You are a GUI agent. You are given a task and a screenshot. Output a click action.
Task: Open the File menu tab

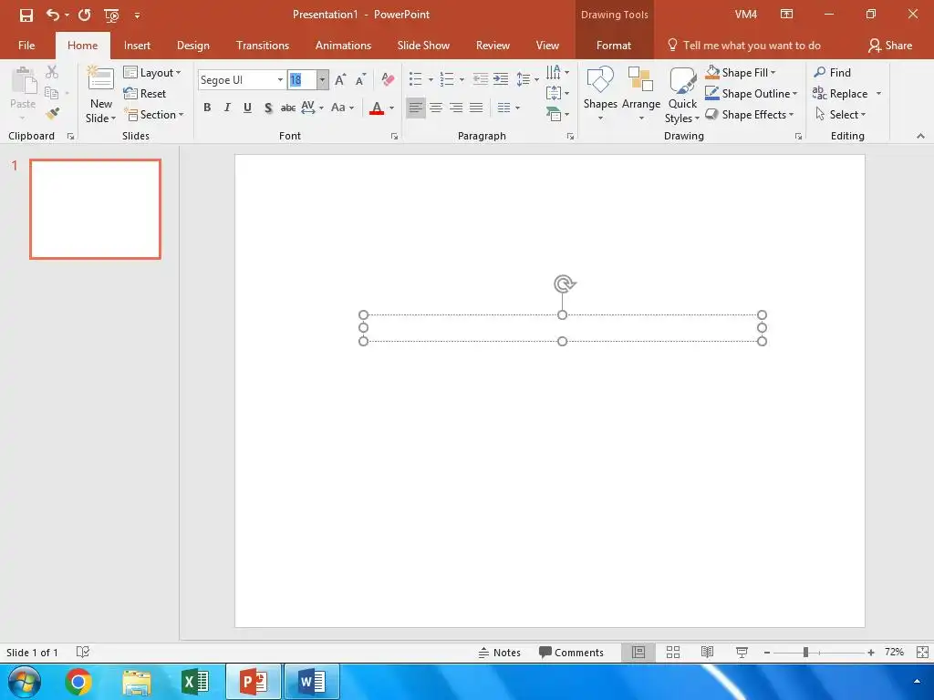coord(26,46)
